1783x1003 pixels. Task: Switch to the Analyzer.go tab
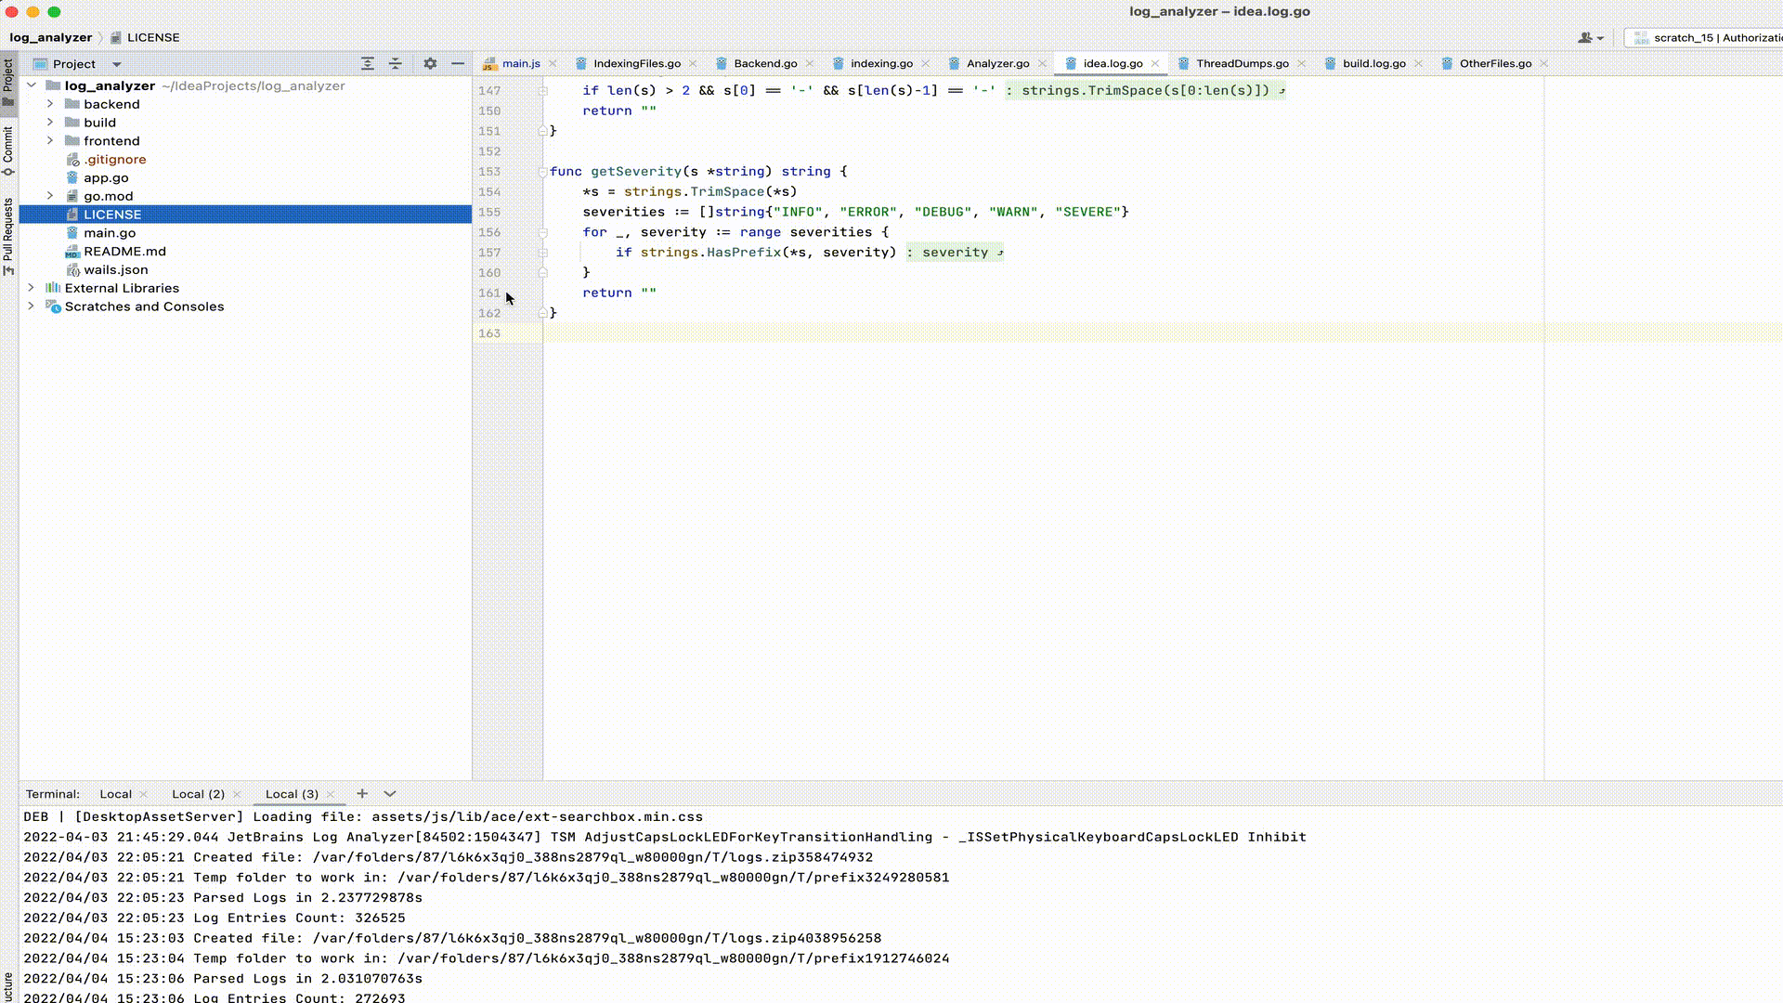pyautogui.click(x=997, y=63)
